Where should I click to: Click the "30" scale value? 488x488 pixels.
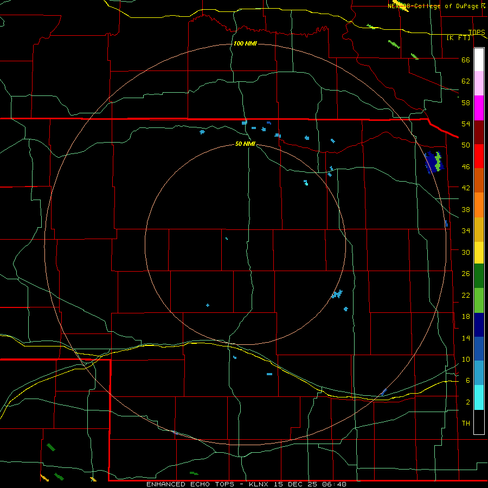pos(466,252)
